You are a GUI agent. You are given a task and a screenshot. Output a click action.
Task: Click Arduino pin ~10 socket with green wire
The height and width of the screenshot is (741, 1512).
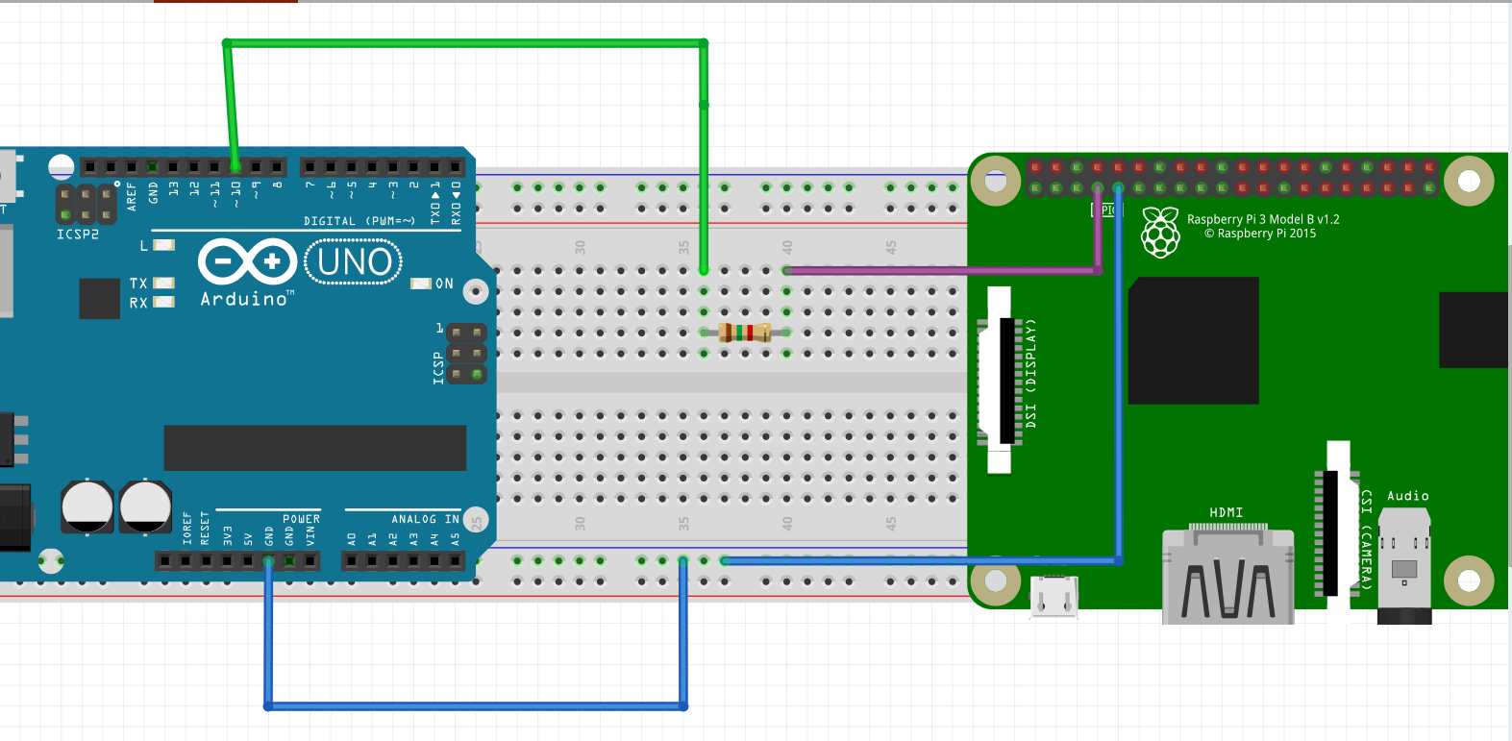click(235, 167)
